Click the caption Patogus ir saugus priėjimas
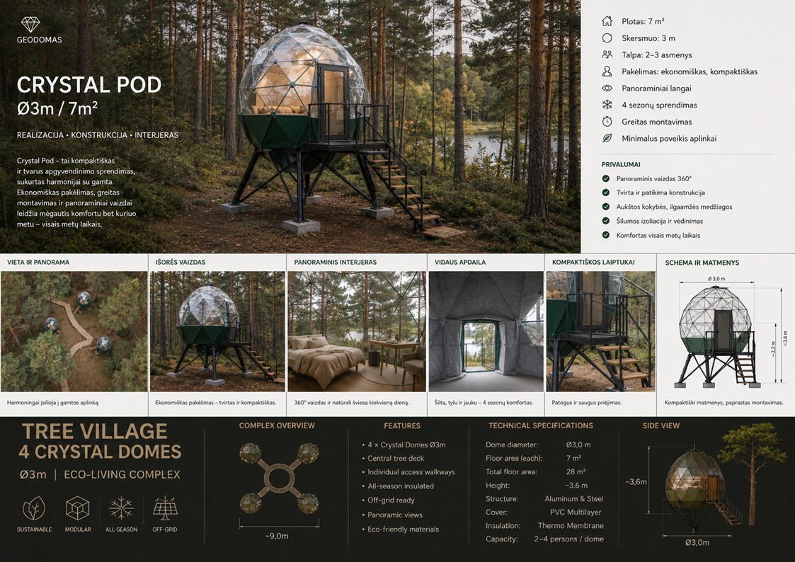 587,402
